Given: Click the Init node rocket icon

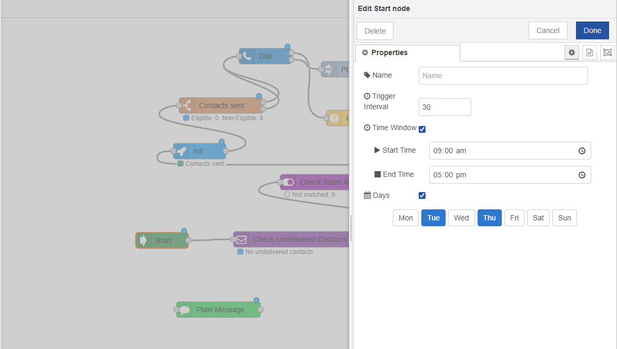Looking at the screenshot, I should tap(181, 151).
